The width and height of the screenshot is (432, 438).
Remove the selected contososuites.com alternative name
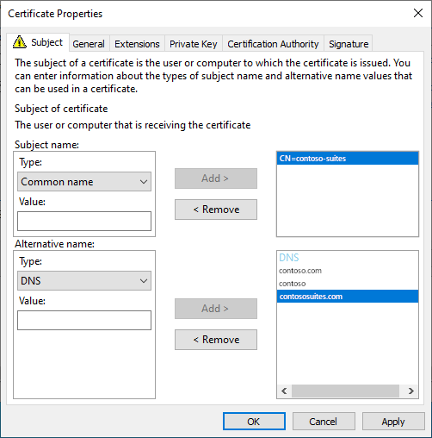[x=216, y=340]
